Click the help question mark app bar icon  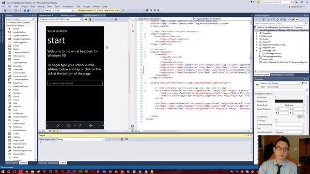80,126
